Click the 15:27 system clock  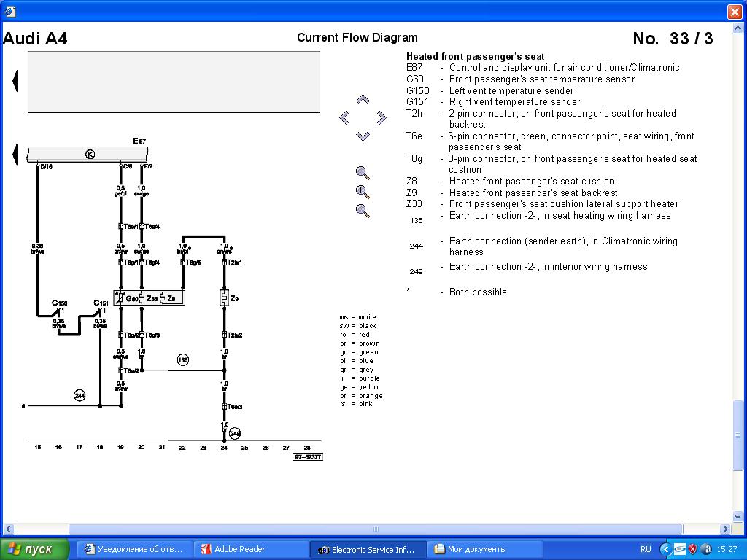[x=727, y=549]
